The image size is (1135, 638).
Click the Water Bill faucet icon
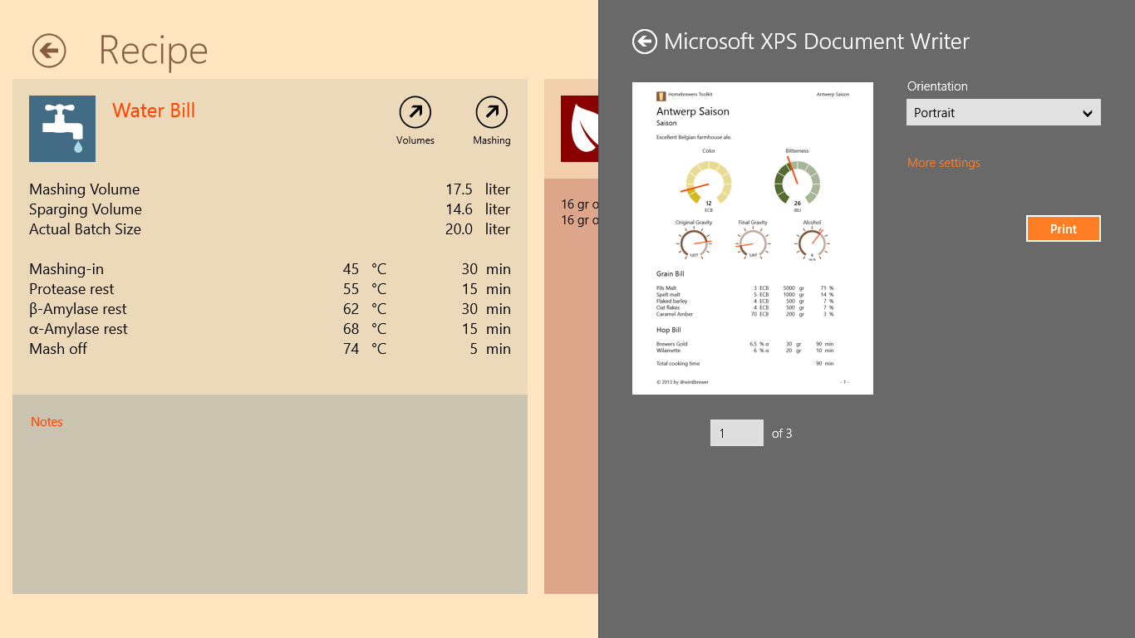(x=62, y=129)
